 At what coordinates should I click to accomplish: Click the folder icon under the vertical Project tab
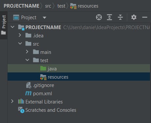tap(3, 33)
